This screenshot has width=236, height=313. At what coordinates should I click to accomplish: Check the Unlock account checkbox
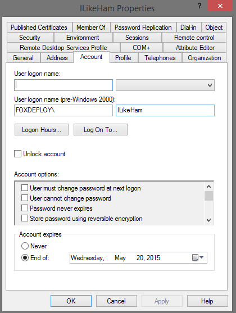pyautogui.click(x=18, y=154)
